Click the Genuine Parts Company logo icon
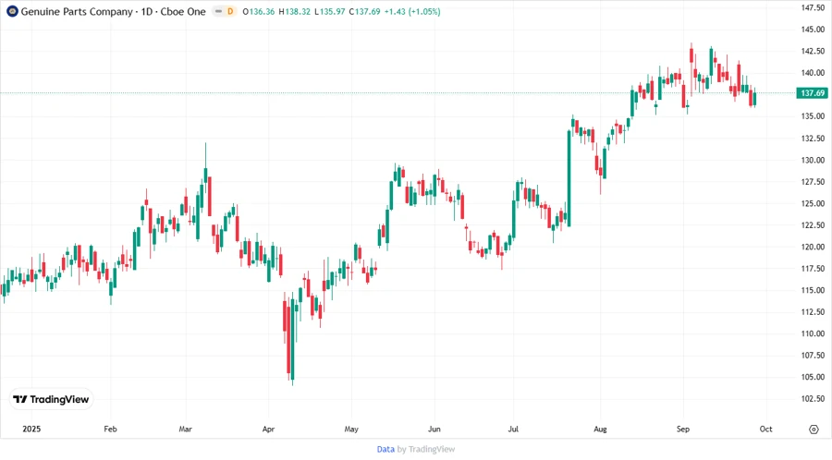 pyautogui.click(x=12, y=11)
